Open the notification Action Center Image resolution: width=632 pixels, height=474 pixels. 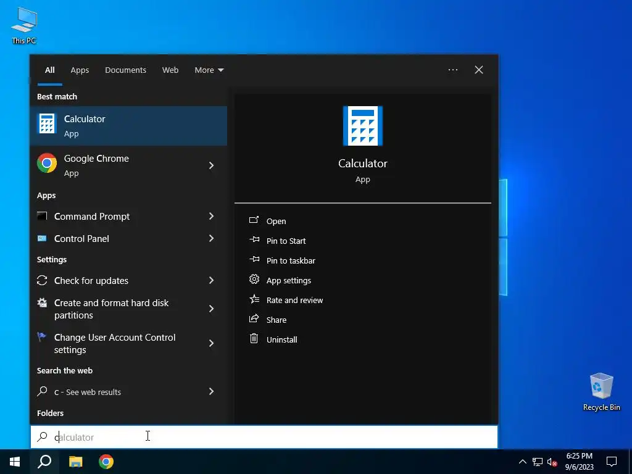[612, 462]
